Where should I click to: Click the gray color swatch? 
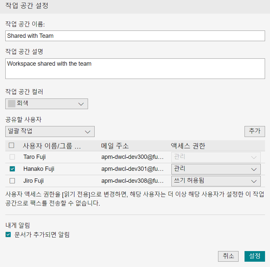10,104
